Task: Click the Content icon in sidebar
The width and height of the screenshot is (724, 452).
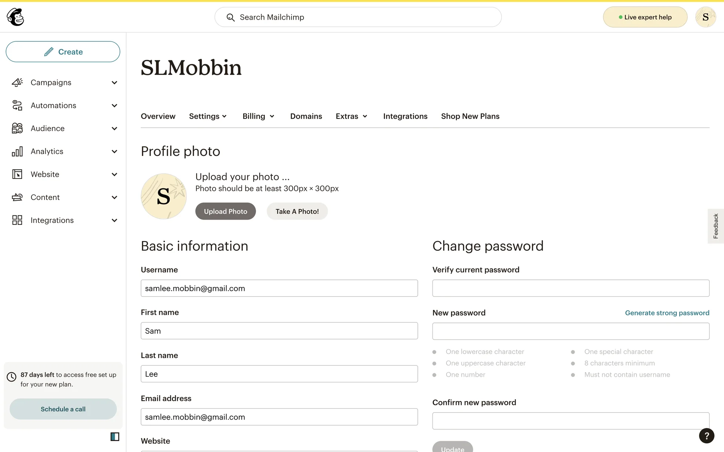Action: [17, 197]
